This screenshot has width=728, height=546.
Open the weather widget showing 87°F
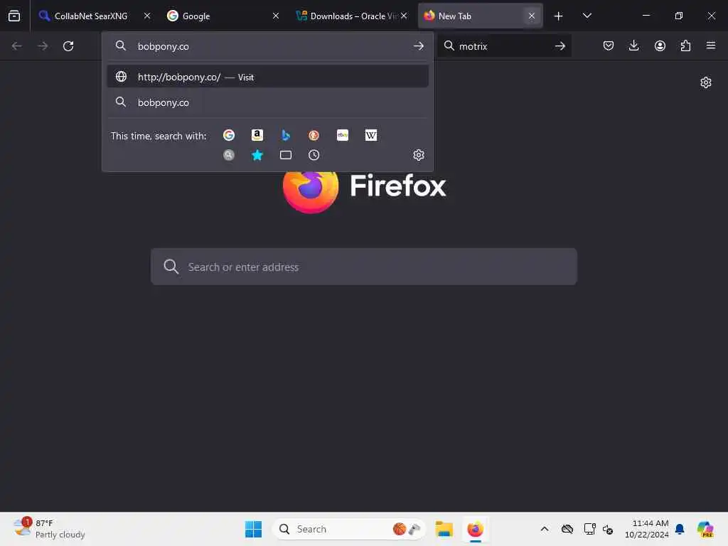(x=49, y=529)
